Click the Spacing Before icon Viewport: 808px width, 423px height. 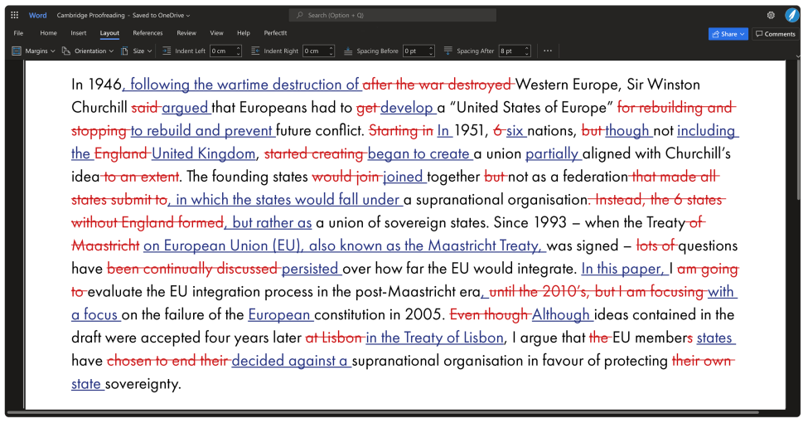pyautogui.click(x=348, y=51)
